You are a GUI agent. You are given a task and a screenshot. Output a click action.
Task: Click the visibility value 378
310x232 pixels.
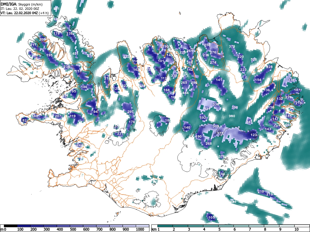pos(232,47)
